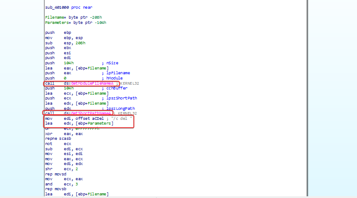The width and height of the screenshot is (357, 198).
Task: Select the 'lea edx, [ebp+Parameters]' instruction
Action: 79,123
